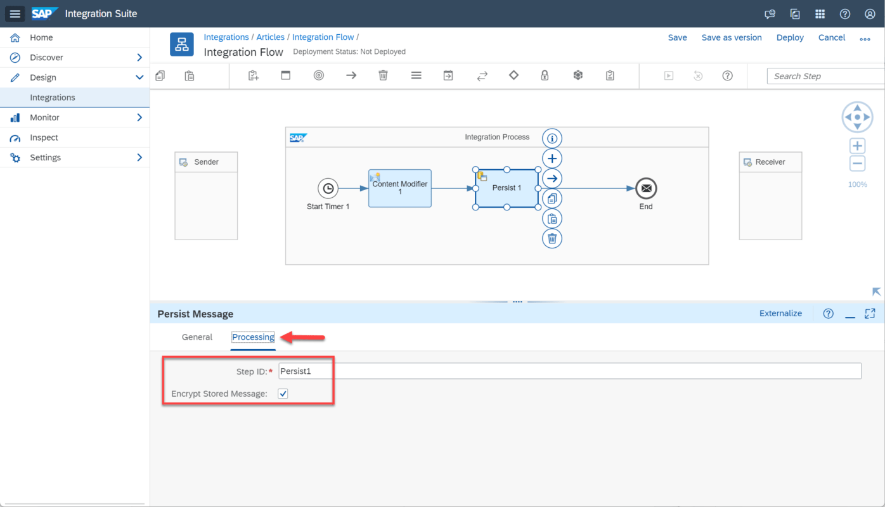Open the app grid launcher icon
The height and width of the screenshot is (507, 885).
[820, 14]
